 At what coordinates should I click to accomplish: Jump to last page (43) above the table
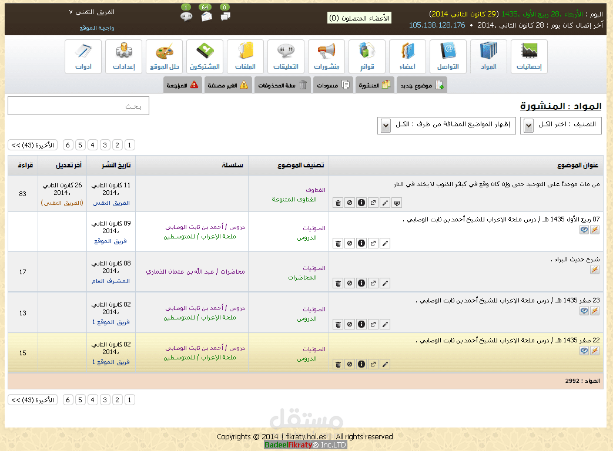[x=32, y=145]
